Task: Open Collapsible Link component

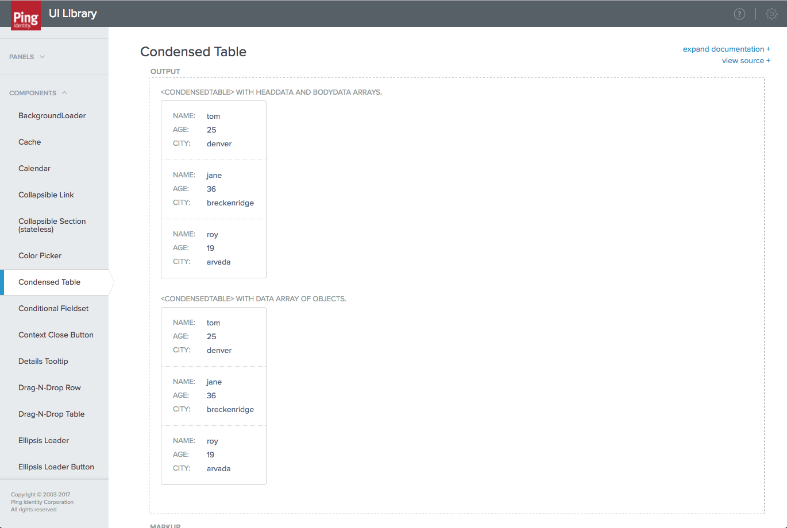Action: pyautogui.click(x=46, y=195)
